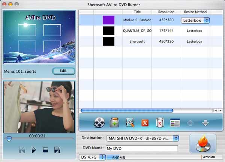Click the scrollbar right arrow
Image resolution: width=225 pixels, height=162 pixels.
220,110
